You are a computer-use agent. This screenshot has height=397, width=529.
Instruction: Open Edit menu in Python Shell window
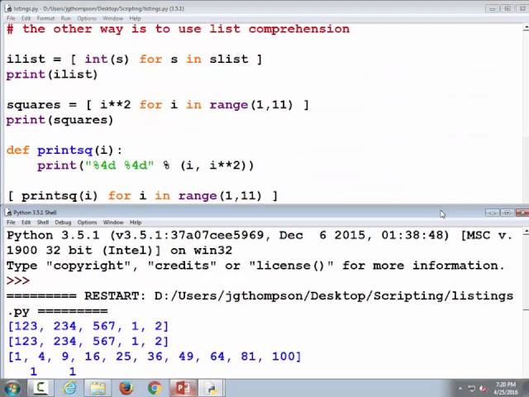[x=26, y=222]
